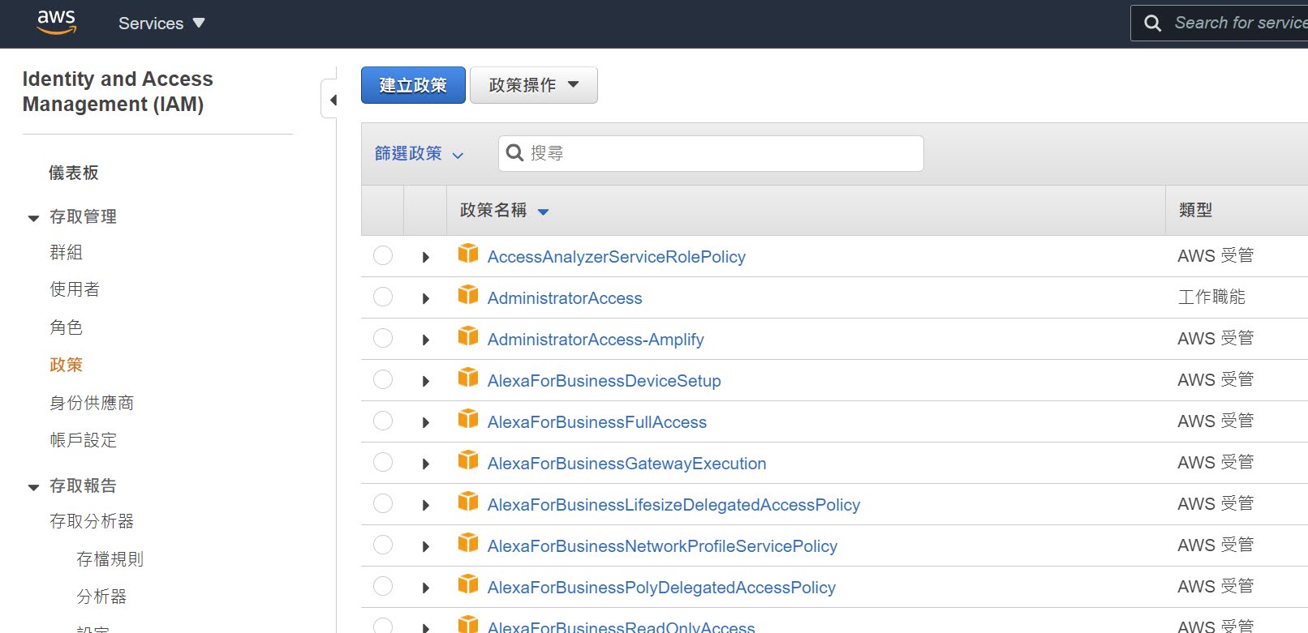The image size is (1308, 633).
Task: Open the AlexaForBusinessLifesizeDelegatedAccessPolicy link
Action: (673, 505)
